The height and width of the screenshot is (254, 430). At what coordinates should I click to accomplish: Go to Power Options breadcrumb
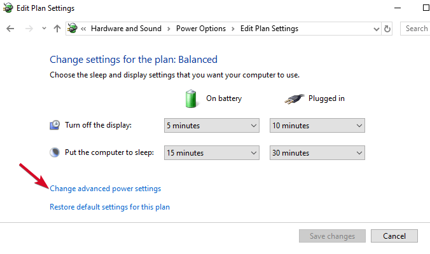201,29
